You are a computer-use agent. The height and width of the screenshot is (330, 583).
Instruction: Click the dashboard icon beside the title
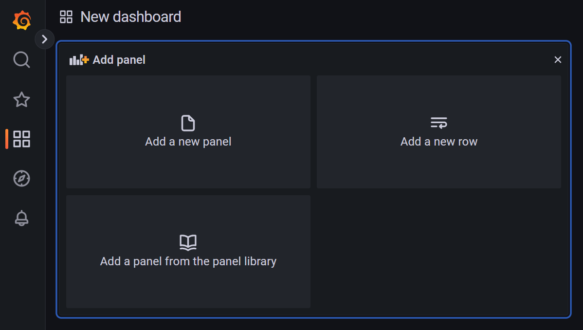coord(66,16)
